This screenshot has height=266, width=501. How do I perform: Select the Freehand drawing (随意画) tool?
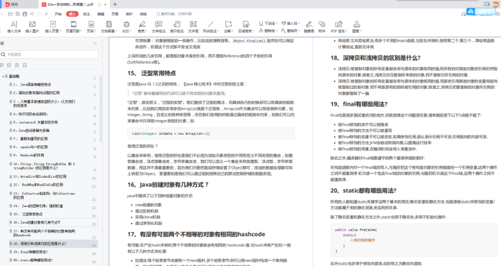[309, 27]
